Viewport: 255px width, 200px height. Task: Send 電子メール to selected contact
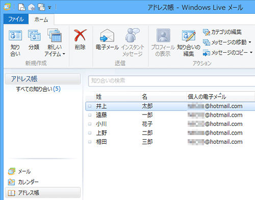[x=107, y=39]
